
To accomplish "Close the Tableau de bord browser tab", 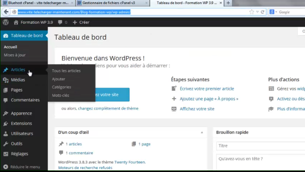I will [220, 3].
